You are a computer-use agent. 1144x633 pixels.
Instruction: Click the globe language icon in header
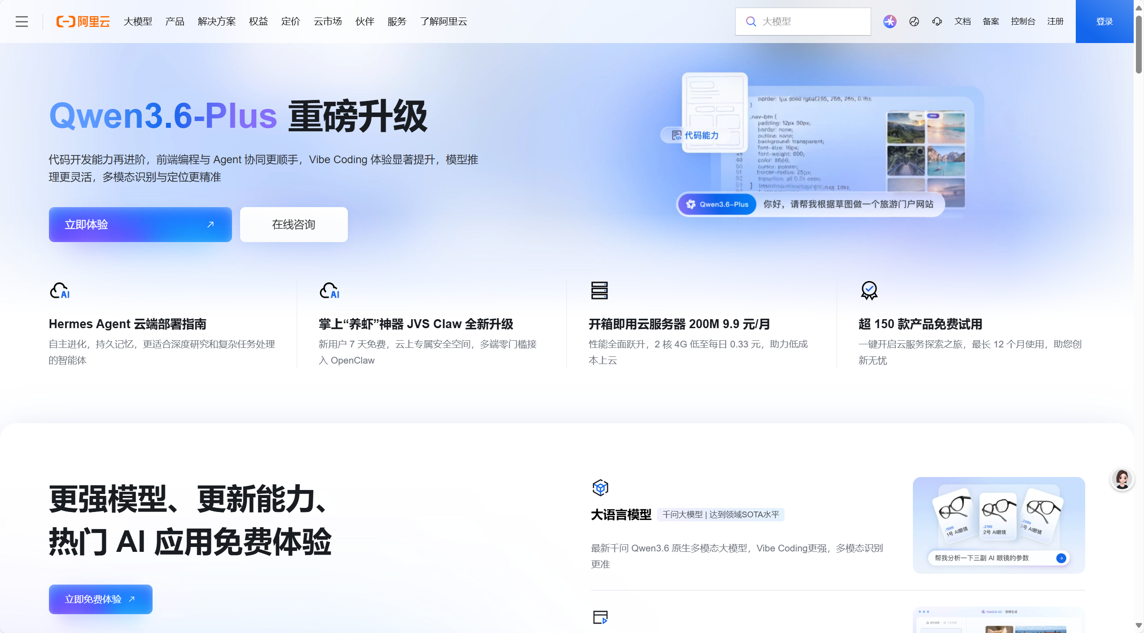click(914, 22)
